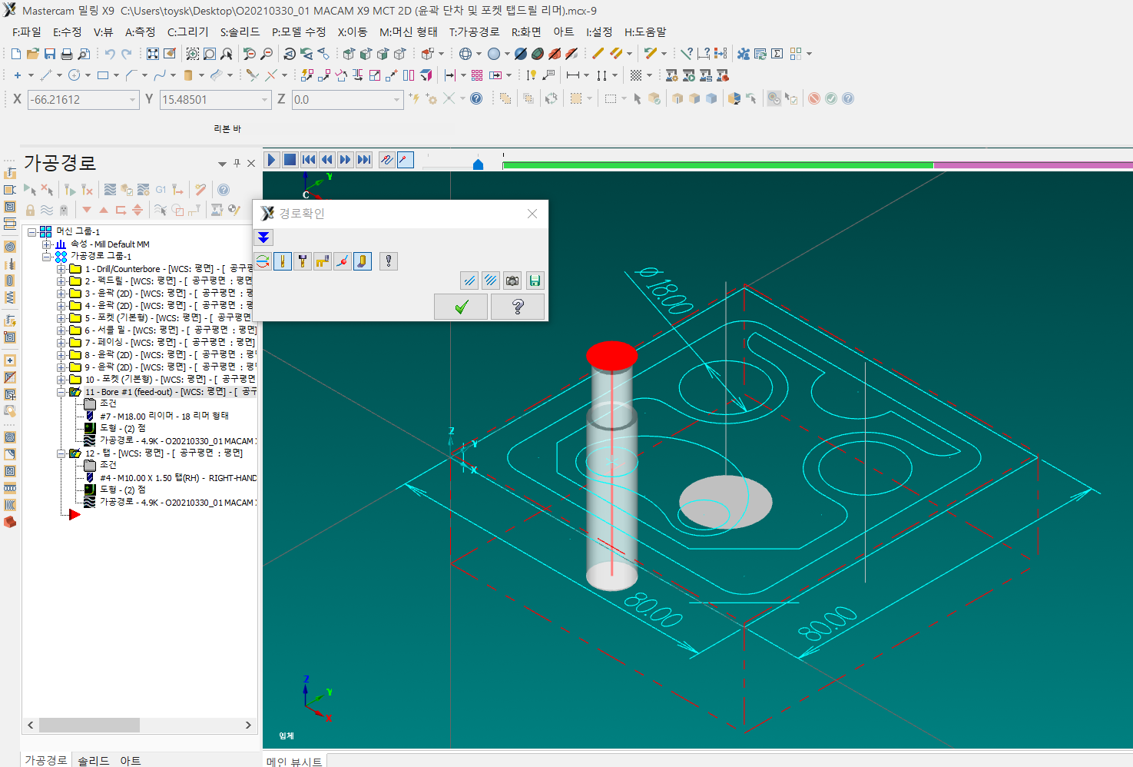Click the green backplot progress bar
Image resolution: width=1133 pixels, height=767 pixels.
click(717, 165)
